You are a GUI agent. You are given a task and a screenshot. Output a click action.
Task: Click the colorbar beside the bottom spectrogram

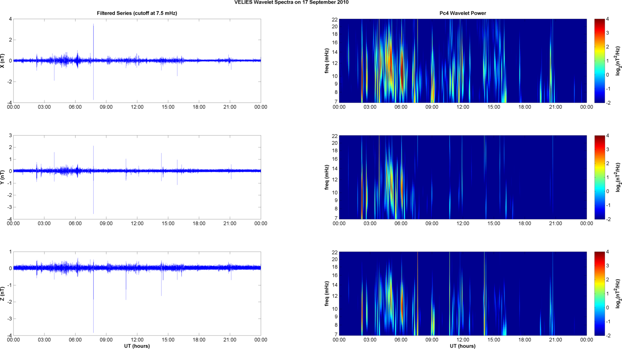pyautogui.click(x=599, y=294)
